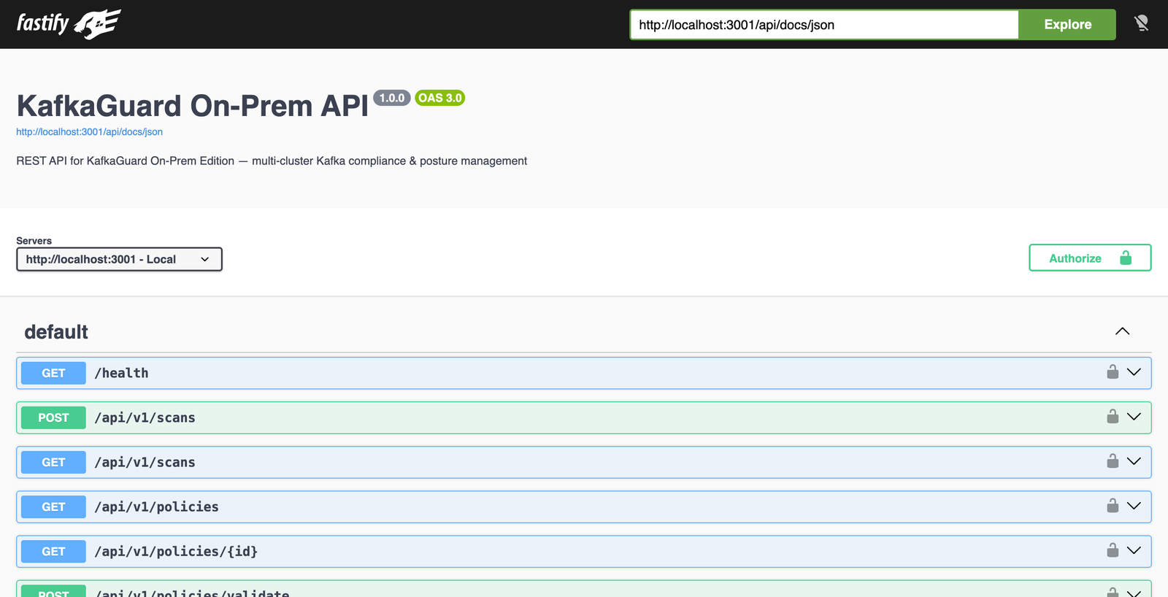The width and height of the screenshot is (1168, 597).
Task: Expand the GET /api/v1/scans chevron
Action: [x=1134, y=461]
